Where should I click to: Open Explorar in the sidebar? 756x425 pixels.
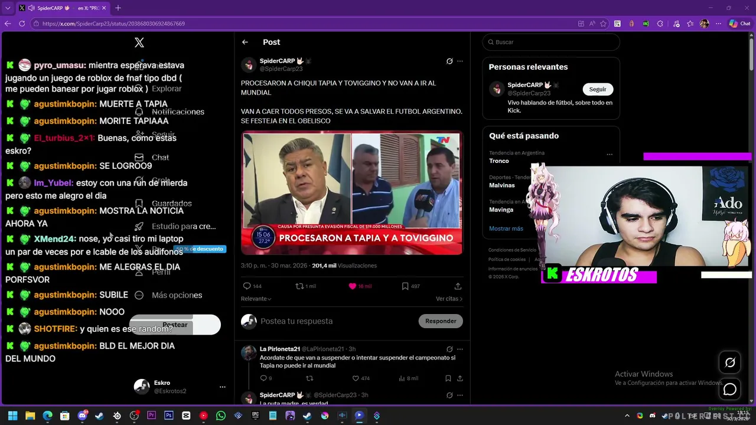click(x=158, y=89)
